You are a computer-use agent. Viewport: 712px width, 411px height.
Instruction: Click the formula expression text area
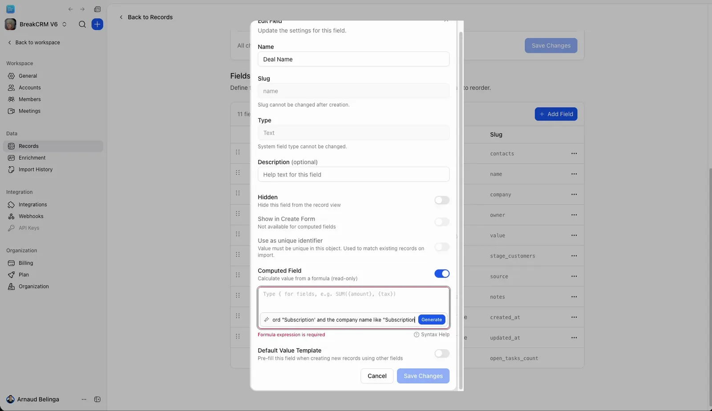click(353, 299)
